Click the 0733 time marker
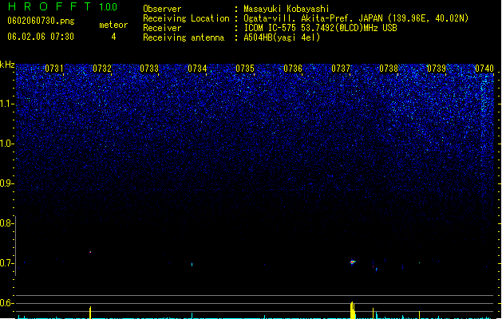 pos(149,69)
